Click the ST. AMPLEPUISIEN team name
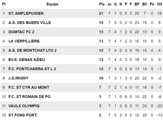Viewport: 163px width, 121px height. click(26, 14)
